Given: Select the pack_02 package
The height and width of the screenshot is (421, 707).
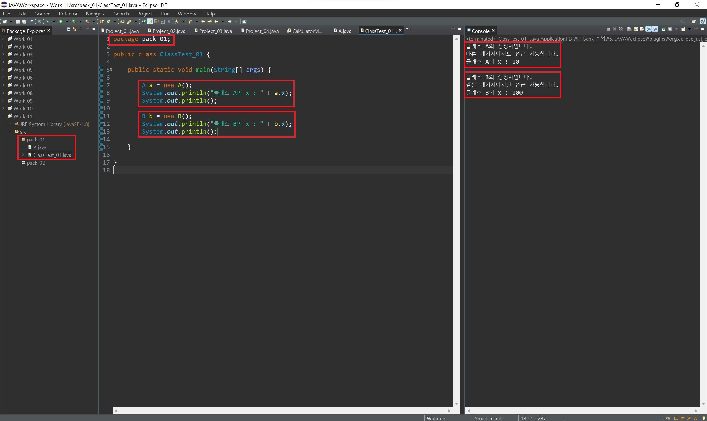Looking at the screenshot, I should click(36, 163).
